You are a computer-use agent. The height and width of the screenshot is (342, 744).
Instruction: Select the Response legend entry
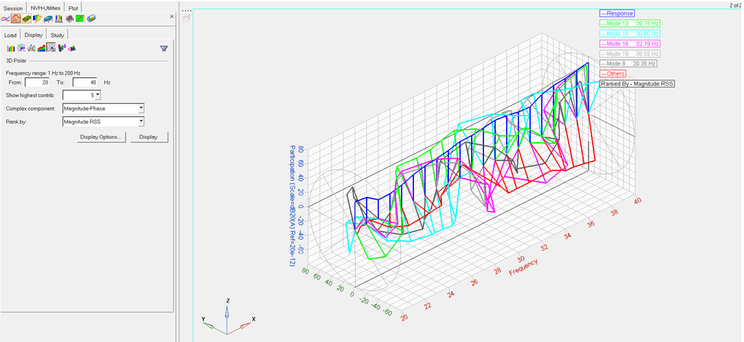pos(617,13)
